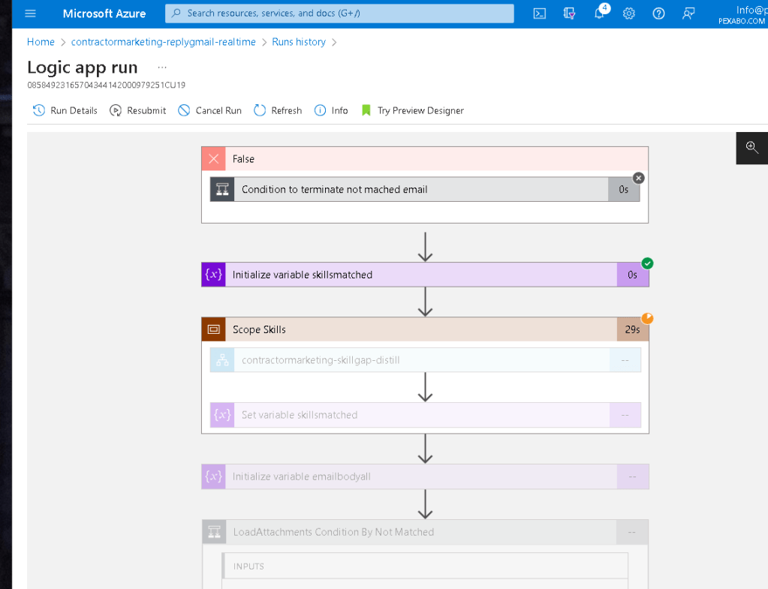Click the logic app icon of skillgap-distill
This screenshot has height=589, width=768.
(x=222, y=360)
